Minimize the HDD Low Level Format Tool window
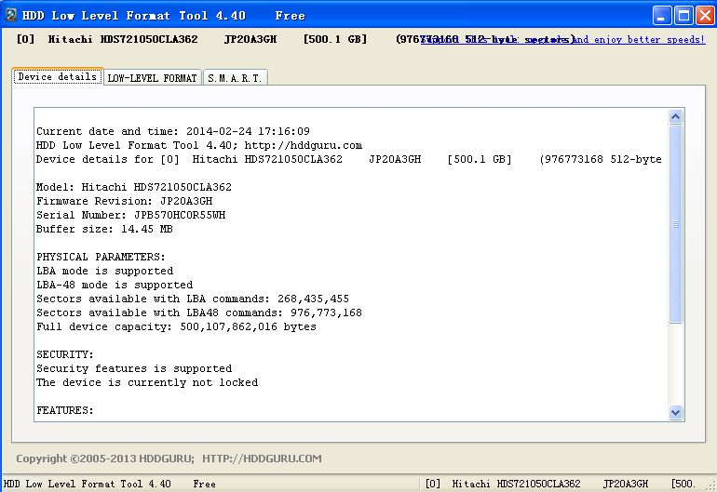The image size is (717, 492). (662, 16)
